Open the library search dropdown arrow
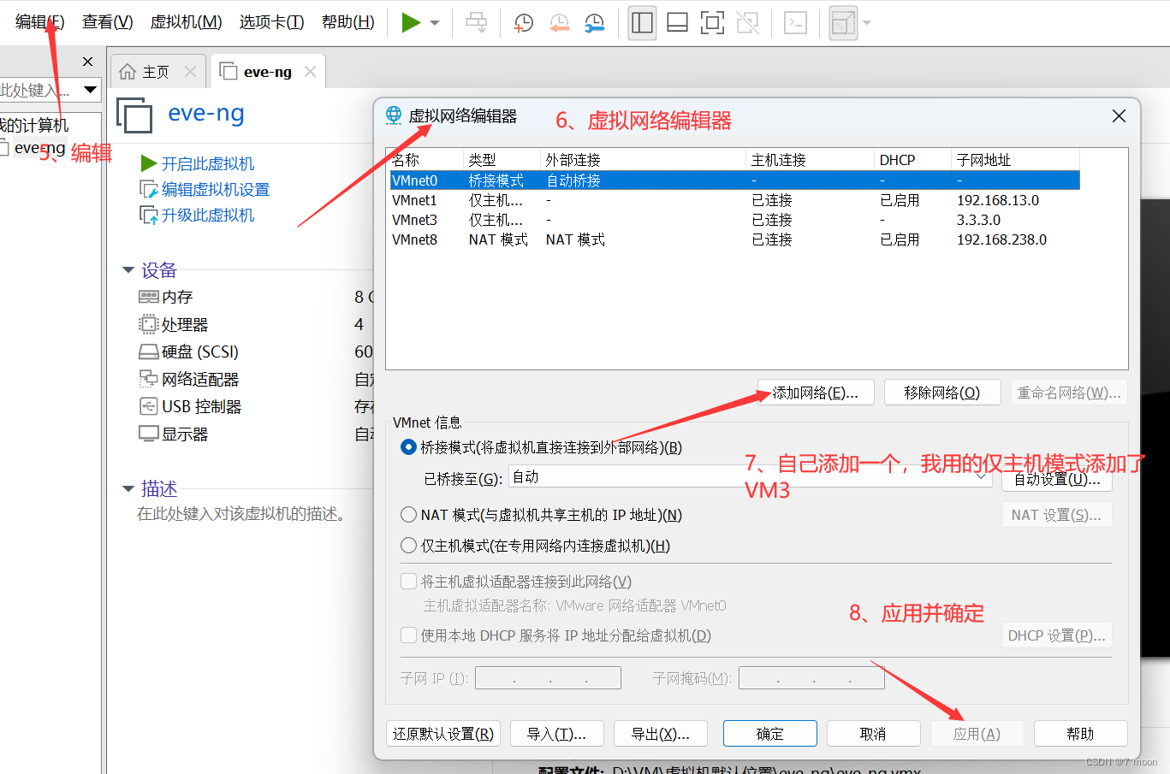Screen dimensions: 1170x774 [x=90, y=90]
